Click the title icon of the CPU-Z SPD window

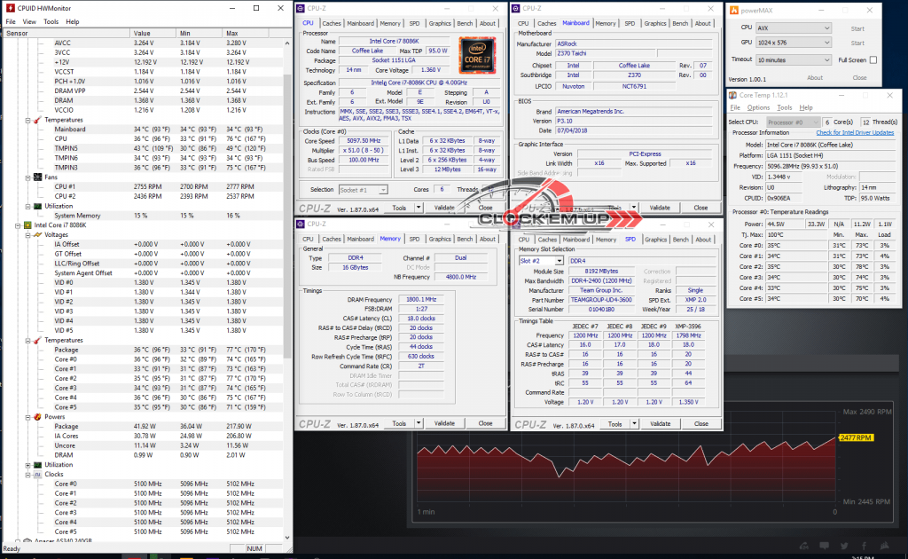pos(516,224)
